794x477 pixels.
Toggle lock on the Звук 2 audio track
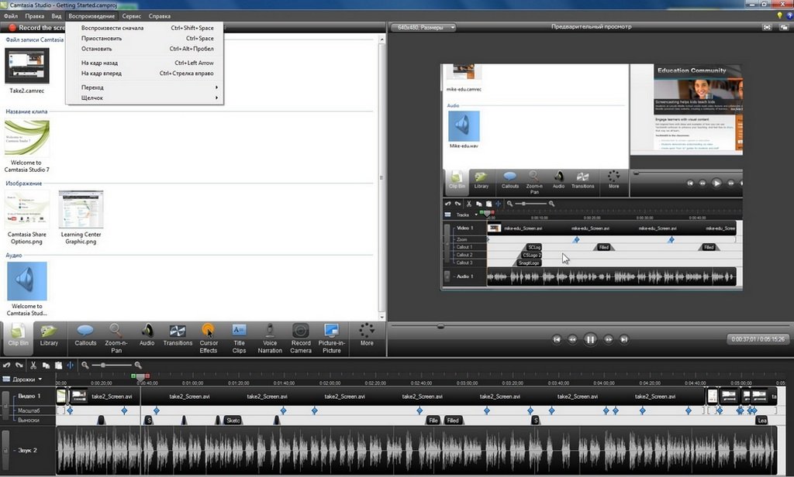5,450
